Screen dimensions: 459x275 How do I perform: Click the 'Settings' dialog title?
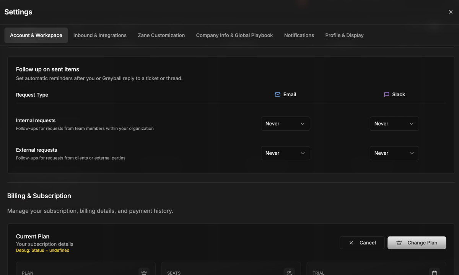[x=18, y=12]
